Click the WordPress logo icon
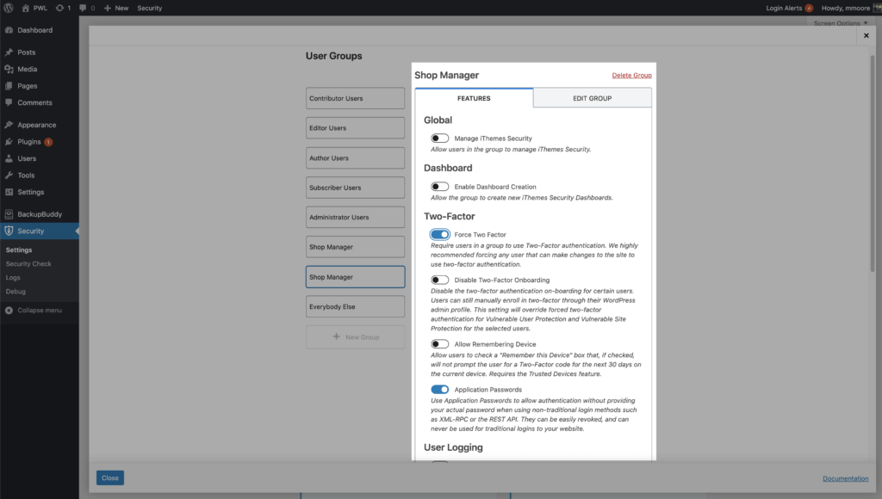 [9, 8]
